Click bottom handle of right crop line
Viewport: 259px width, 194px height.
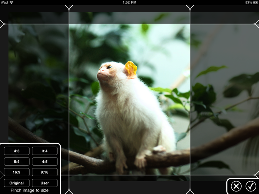tap(190, 191)
